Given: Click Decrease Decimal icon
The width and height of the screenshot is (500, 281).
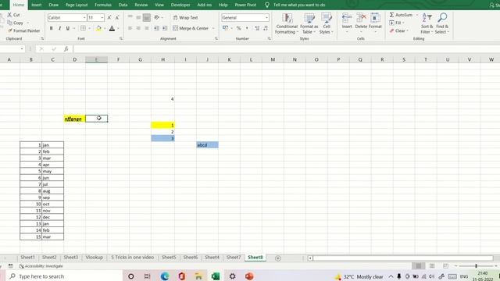Looking at the screenshot, I should [x=266, y=28].
